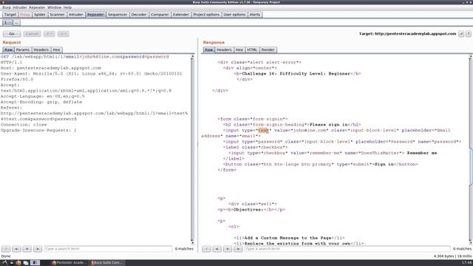Viewport: 473px width, 266px height.
Task: Select the request Headers tab
Action: 41,50
